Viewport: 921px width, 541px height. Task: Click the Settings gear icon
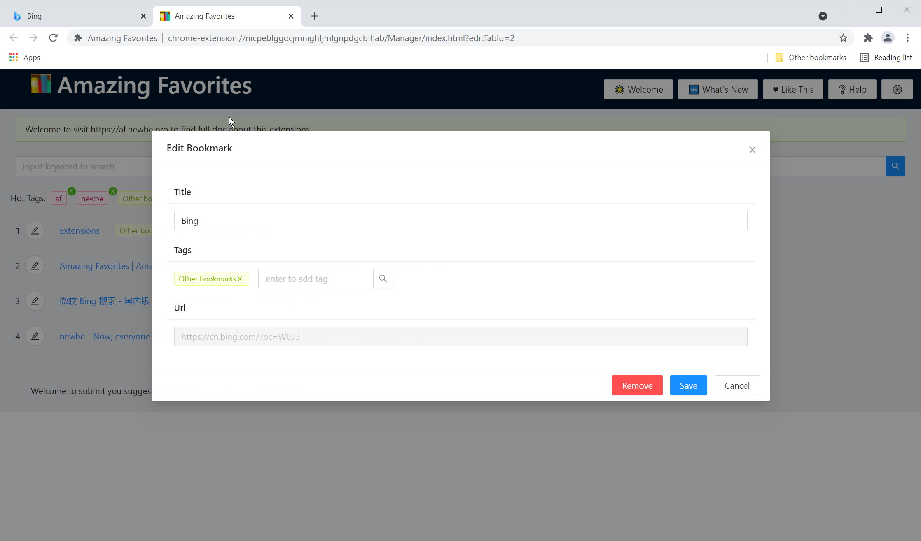point(897,89)
